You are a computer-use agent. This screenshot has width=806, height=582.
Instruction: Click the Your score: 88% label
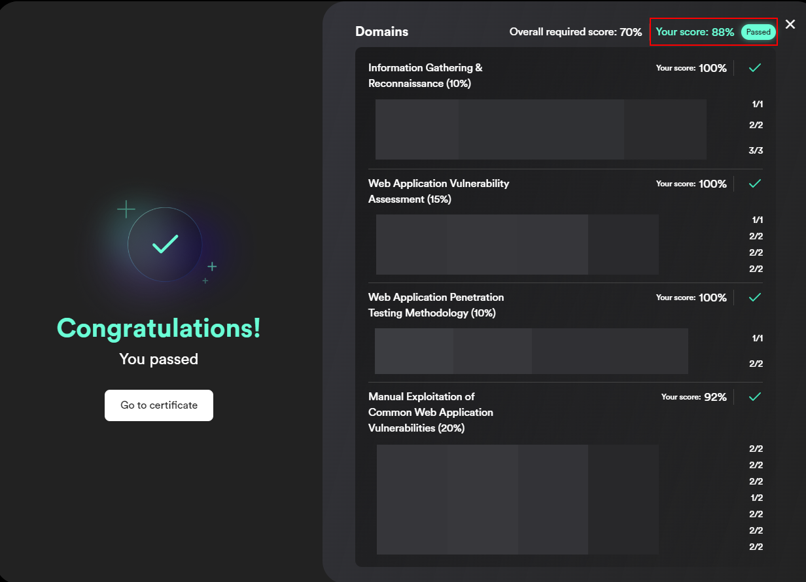694,32
